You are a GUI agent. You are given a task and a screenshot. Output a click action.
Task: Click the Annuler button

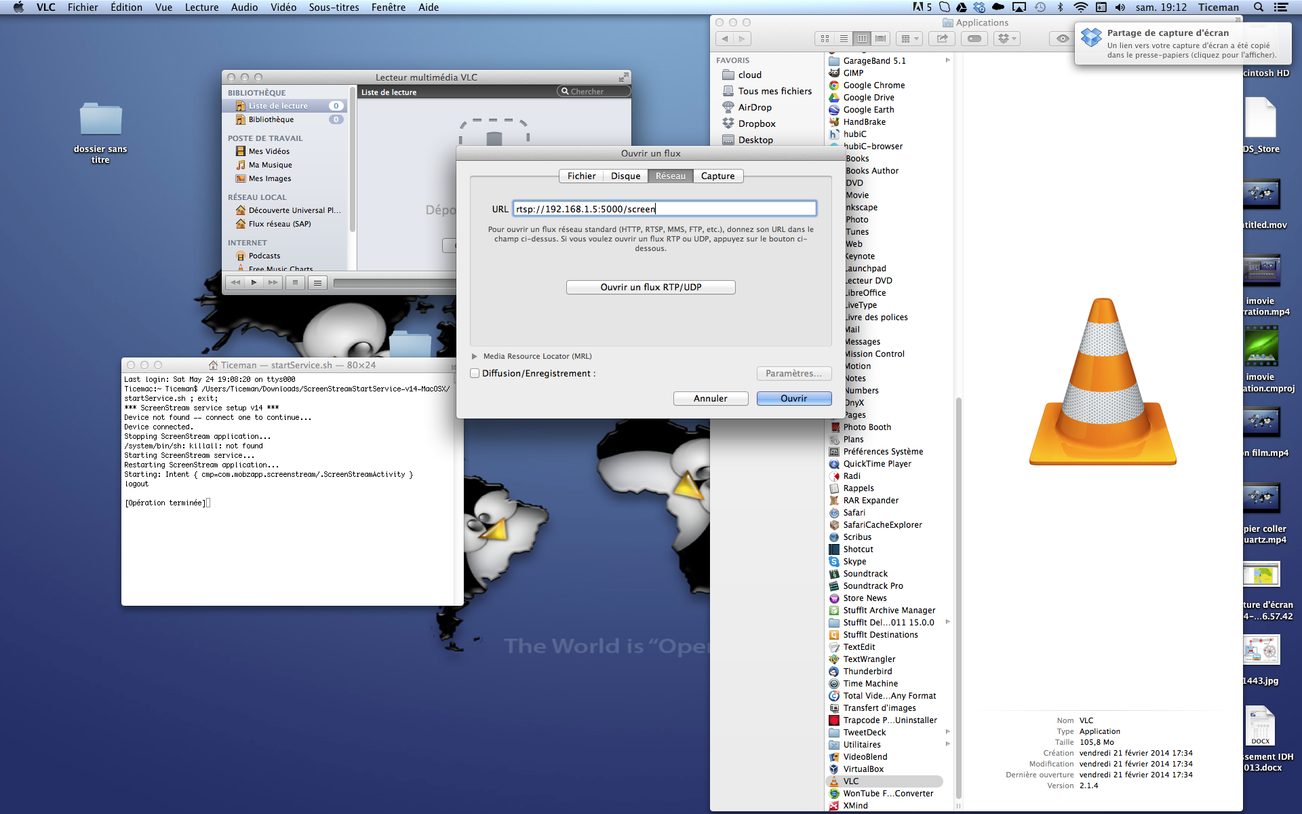710,398
